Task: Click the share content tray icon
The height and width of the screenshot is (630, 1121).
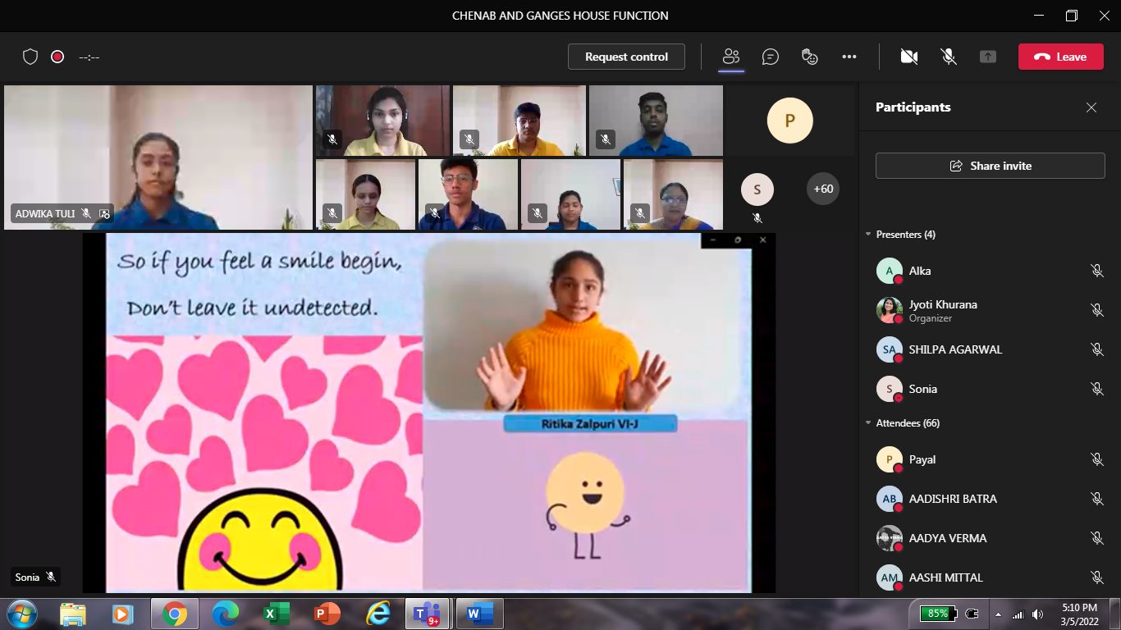Action: coord(988,57)
